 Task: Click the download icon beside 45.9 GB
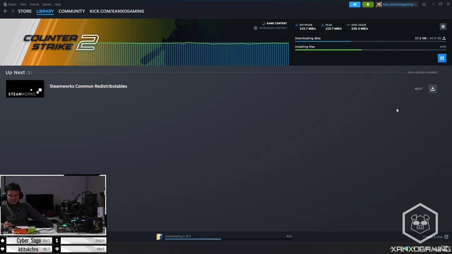click(x=444, y=38)
